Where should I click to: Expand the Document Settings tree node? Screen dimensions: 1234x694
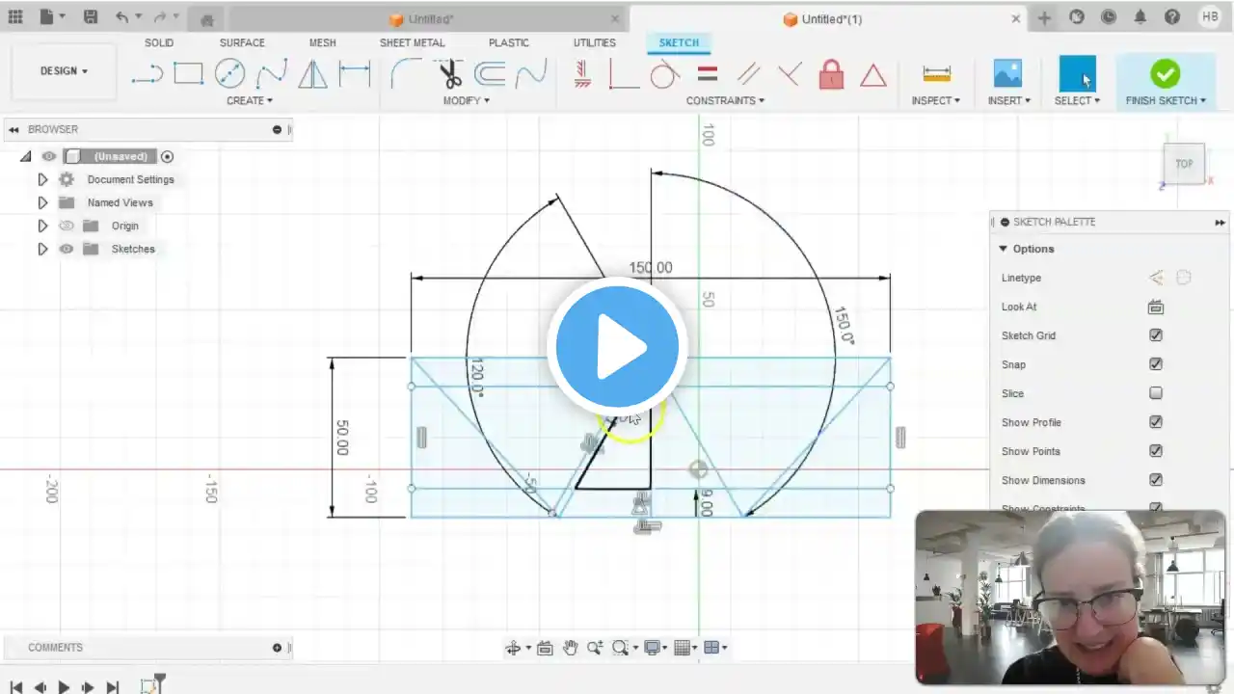(x=42, y=179)
